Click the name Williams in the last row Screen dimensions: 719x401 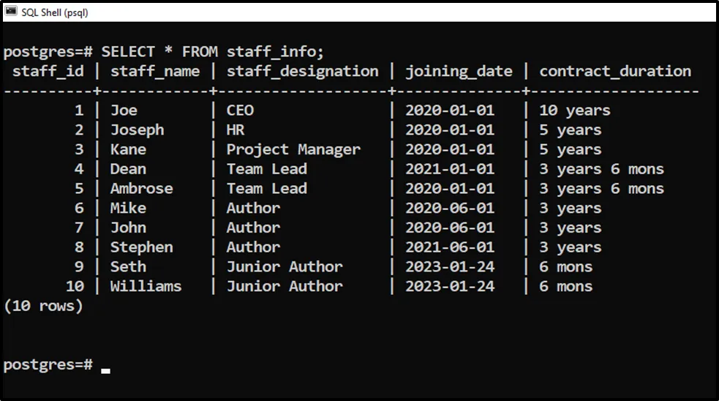coord(146,286)
